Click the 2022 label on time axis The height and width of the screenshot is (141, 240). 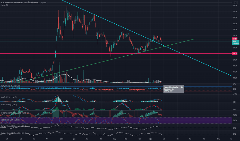click(218, 139)
